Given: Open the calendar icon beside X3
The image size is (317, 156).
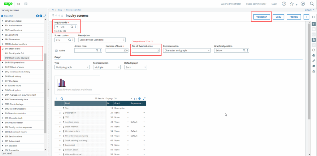Looking at the screenshot, I should coord(26,4).
